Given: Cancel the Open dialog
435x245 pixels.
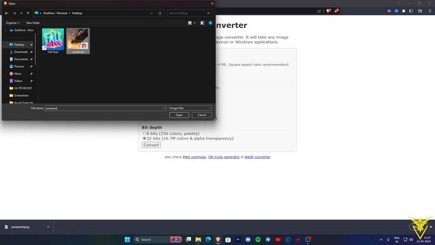Looking at the screenshot, I should [202, 115].
